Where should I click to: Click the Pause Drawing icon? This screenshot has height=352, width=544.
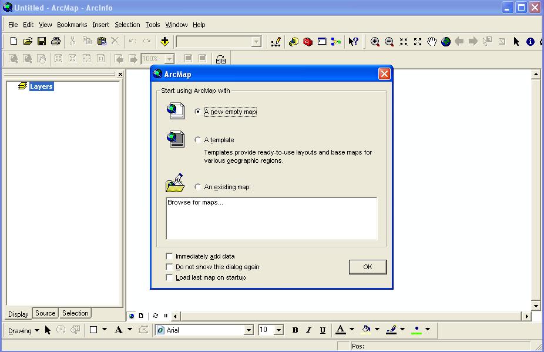click(x=166, y=316)
